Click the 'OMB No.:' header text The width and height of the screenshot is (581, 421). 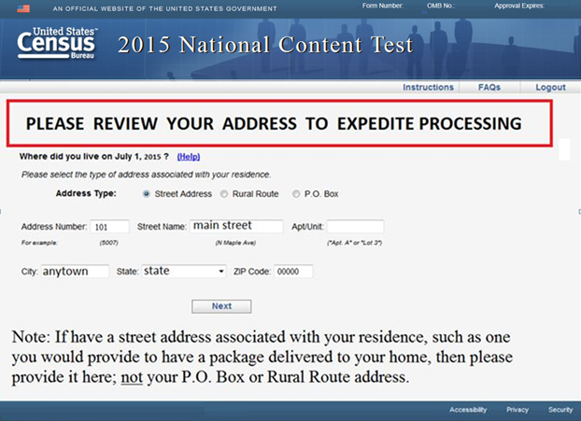441,6
